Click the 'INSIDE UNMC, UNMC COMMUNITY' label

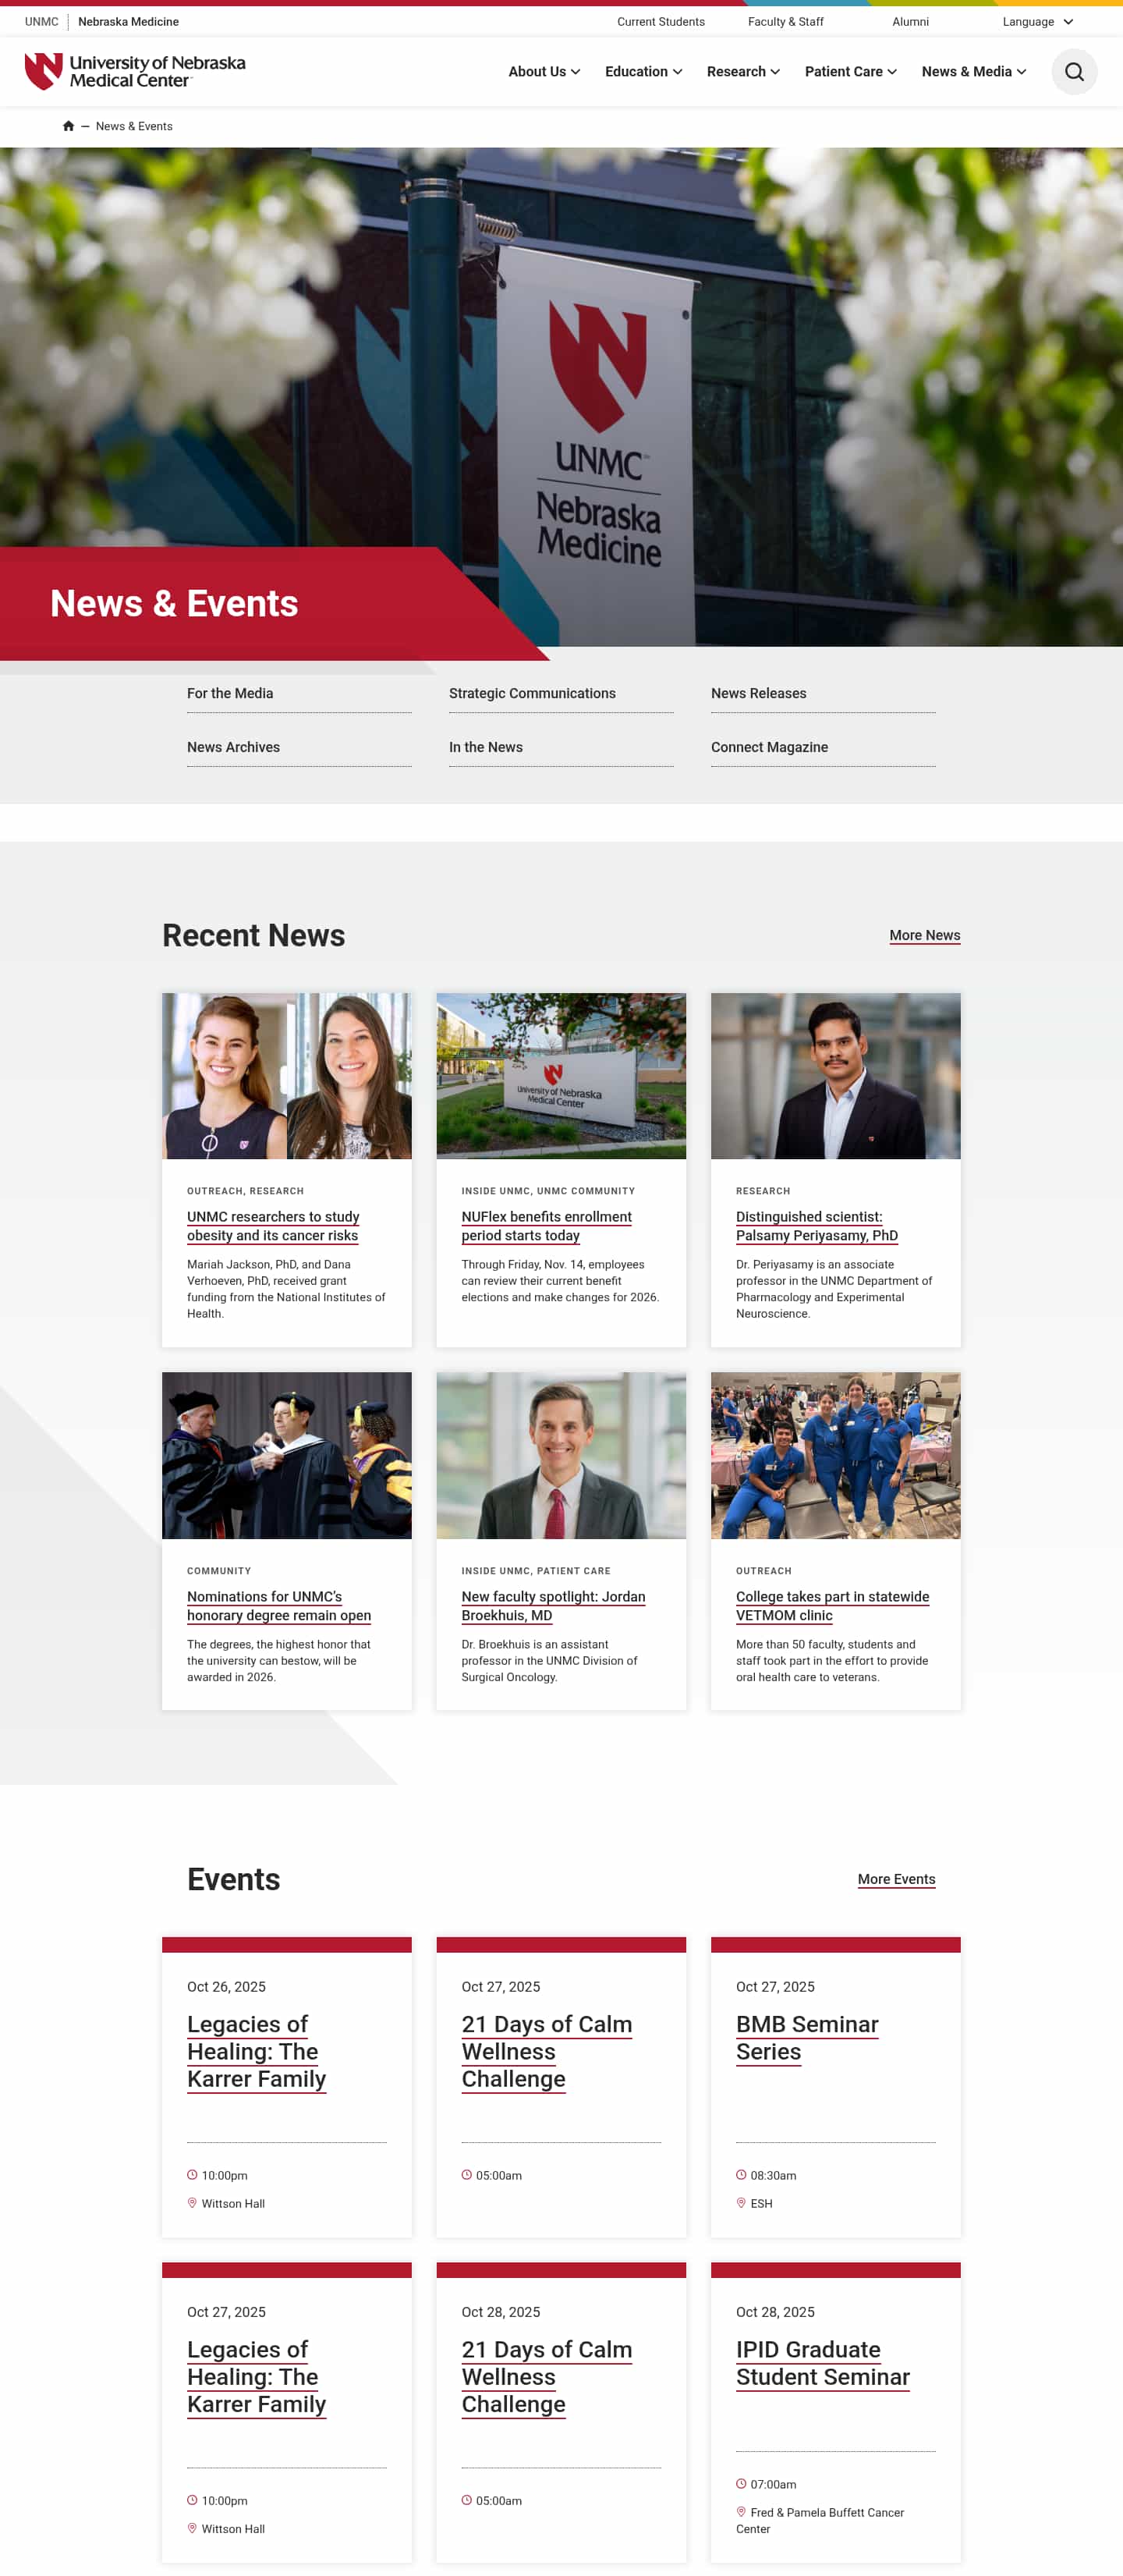coord(548,1191)
